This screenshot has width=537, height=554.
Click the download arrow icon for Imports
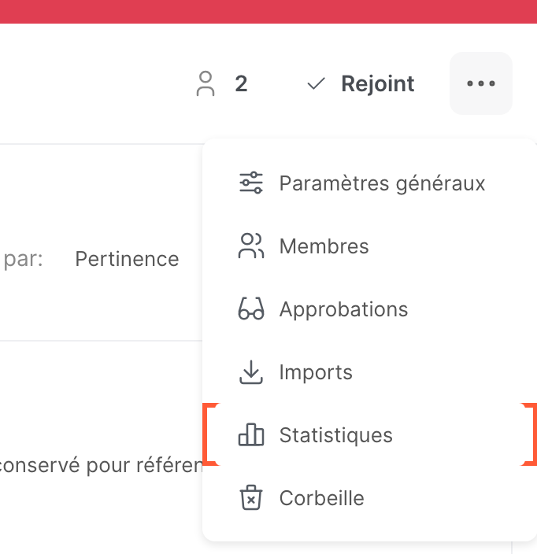pos(251,372)
